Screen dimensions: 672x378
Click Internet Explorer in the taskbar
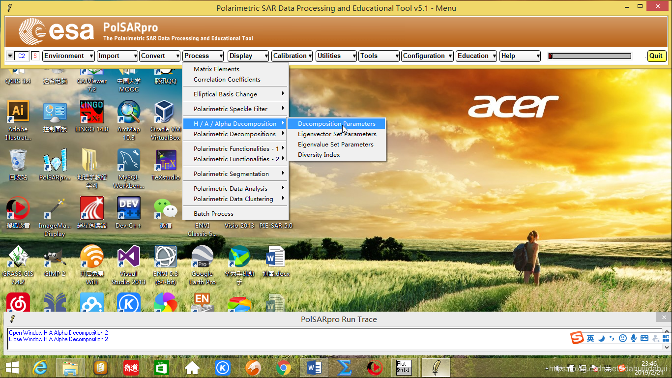[39, 368]
